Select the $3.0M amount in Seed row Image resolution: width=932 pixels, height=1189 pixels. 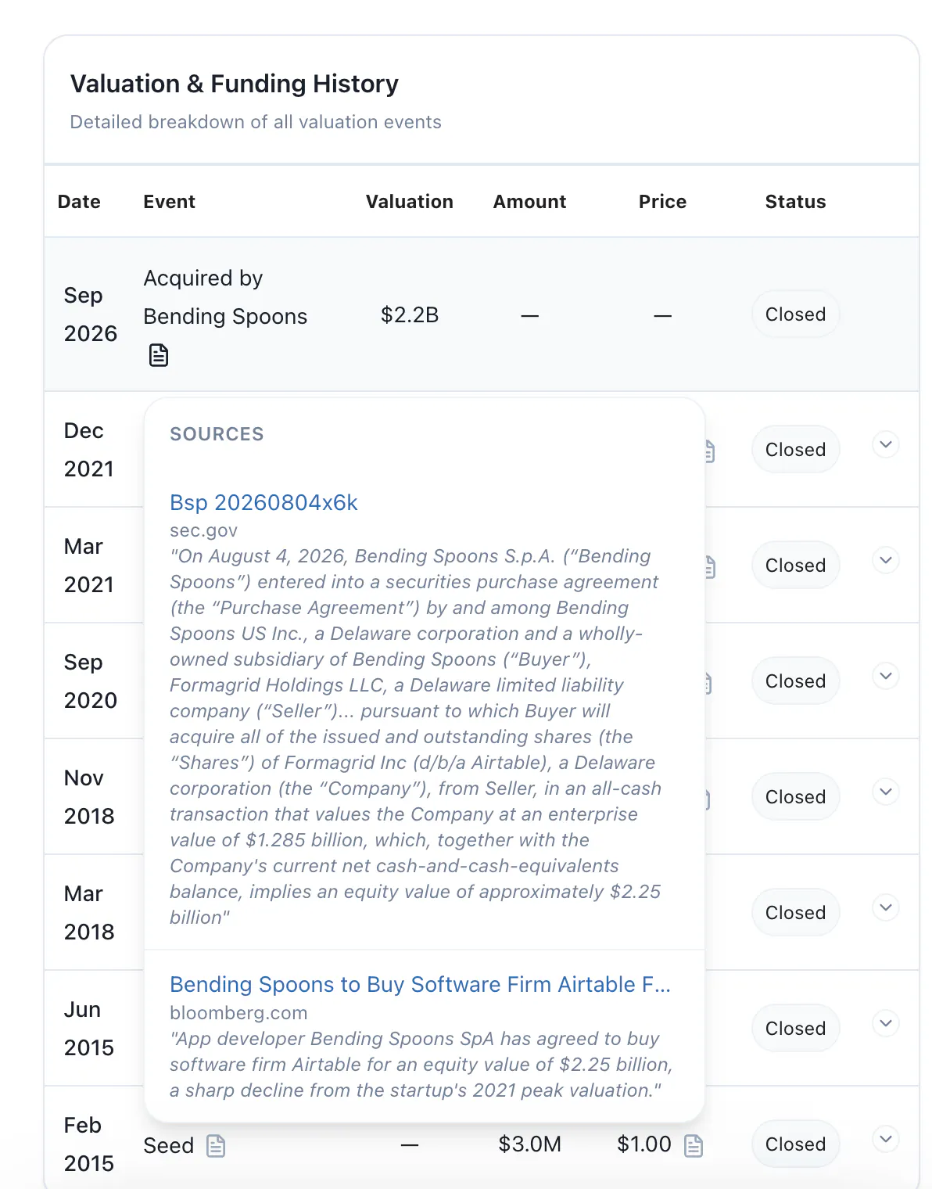coord(530,1144)
